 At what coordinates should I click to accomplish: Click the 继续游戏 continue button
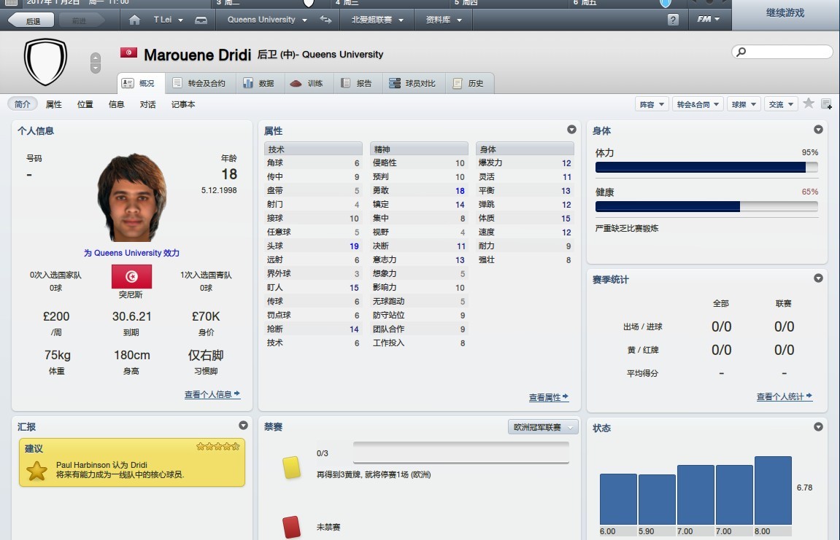point(785,13)
